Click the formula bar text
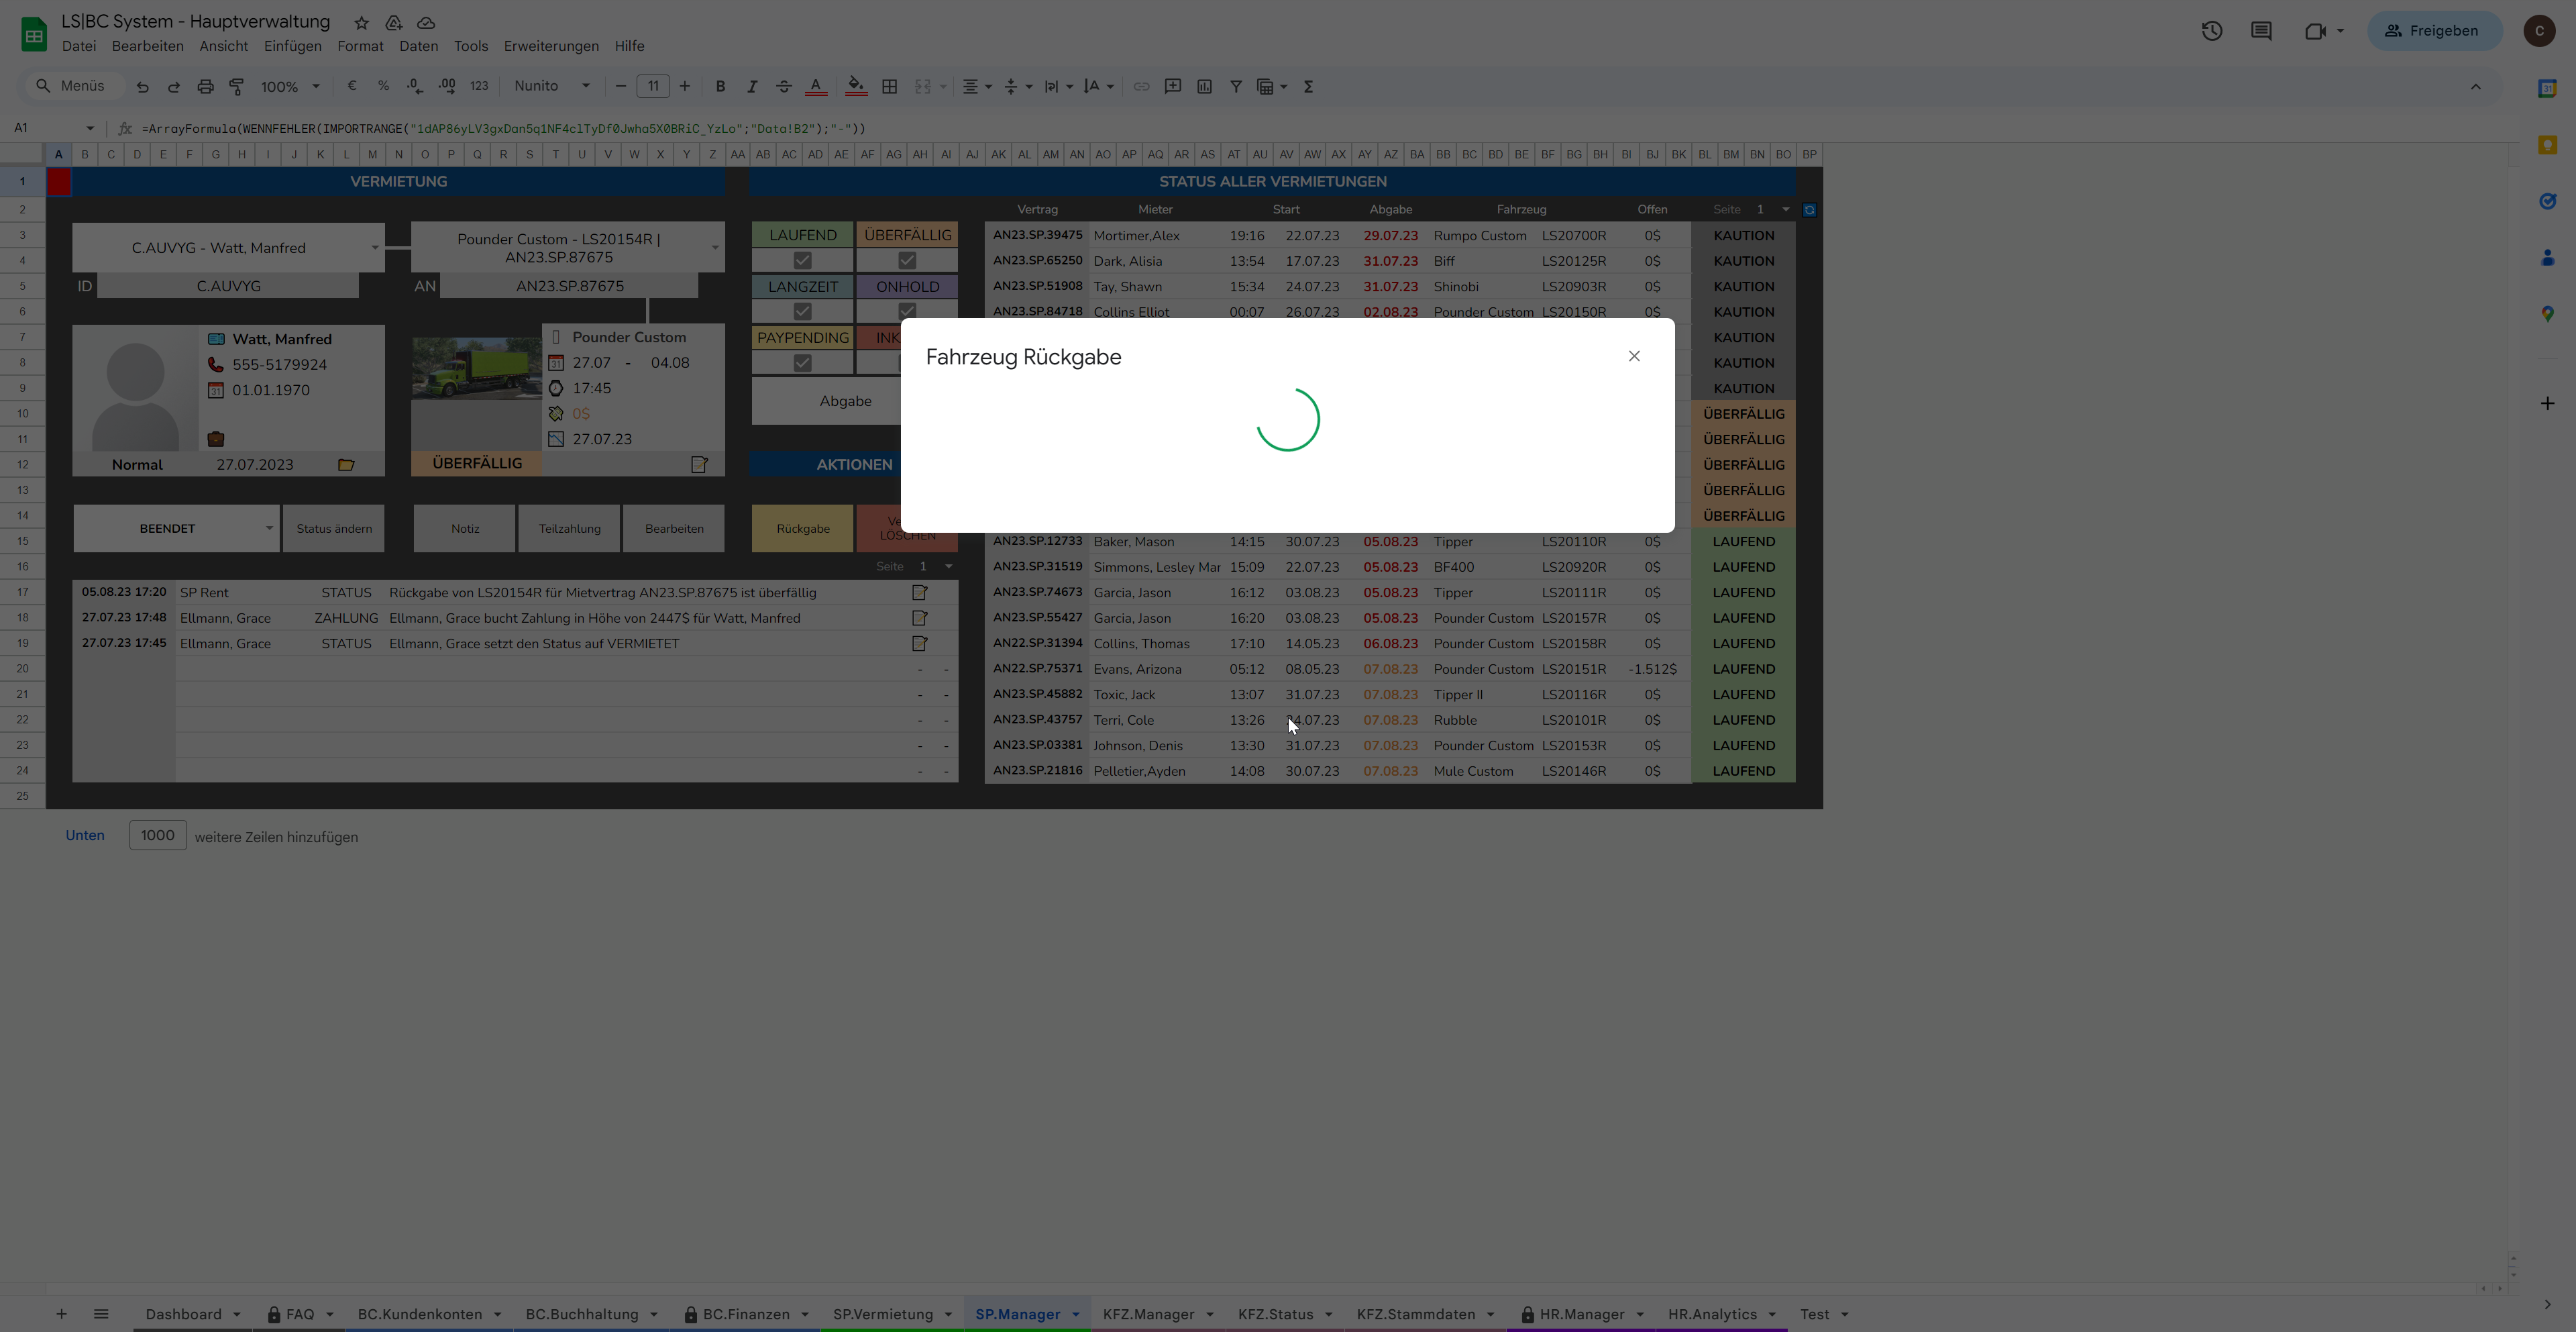The image size is (2576, 1332). tap(504, 128)
